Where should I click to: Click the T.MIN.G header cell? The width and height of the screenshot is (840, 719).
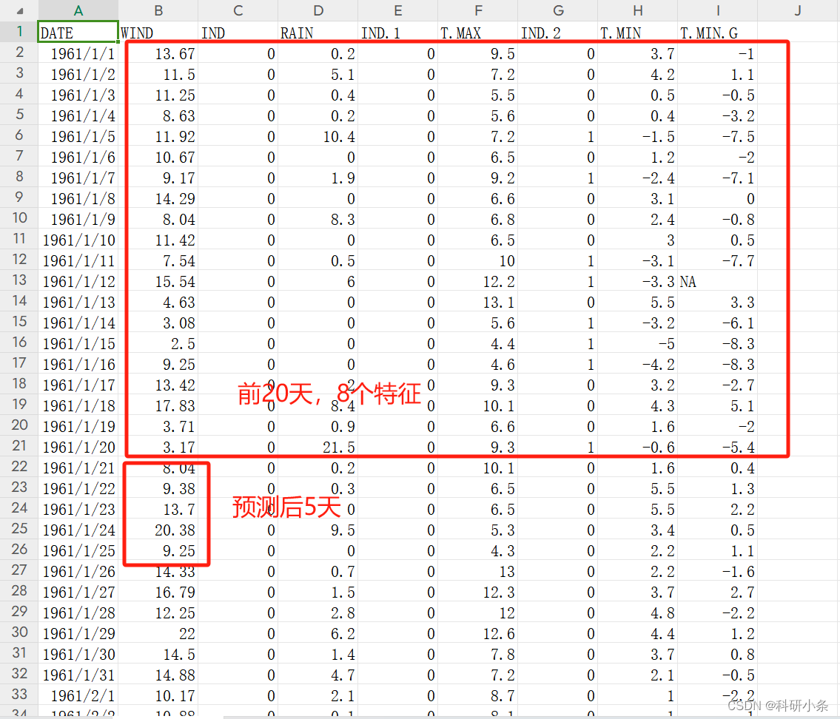tap(718, 32)
